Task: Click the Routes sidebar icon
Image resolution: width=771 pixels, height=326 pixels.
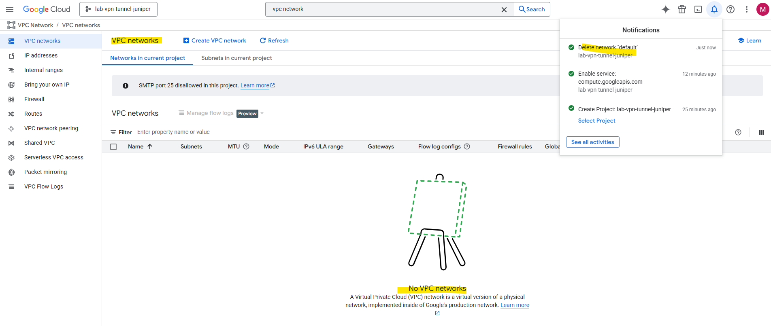Action: (x=11, y=114)
